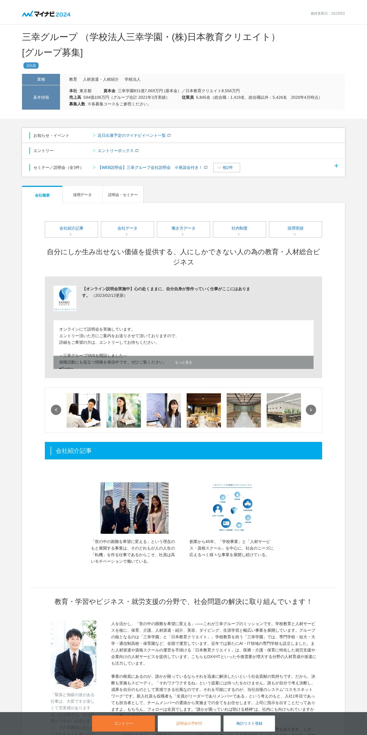The width and height of the screenshot is (367, 735).
Task: Click the external-link icon beside WEB説明会 link
Action: (x=206, y=167)
